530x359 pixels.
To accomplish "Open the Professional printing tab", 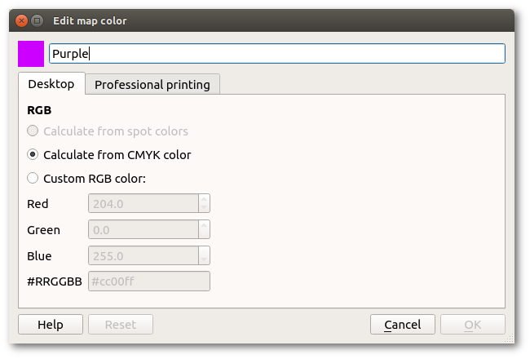I will coord(152,84).
